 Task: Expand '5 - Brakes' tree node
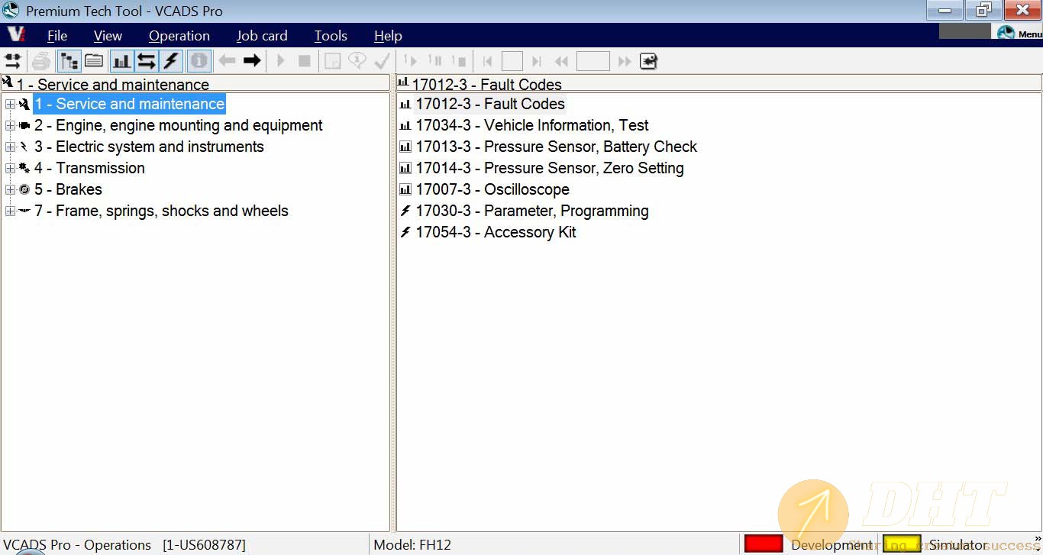(10, 189)
